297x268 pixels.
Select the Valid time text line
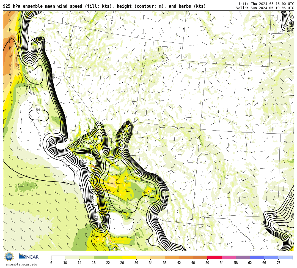point(265,8)
